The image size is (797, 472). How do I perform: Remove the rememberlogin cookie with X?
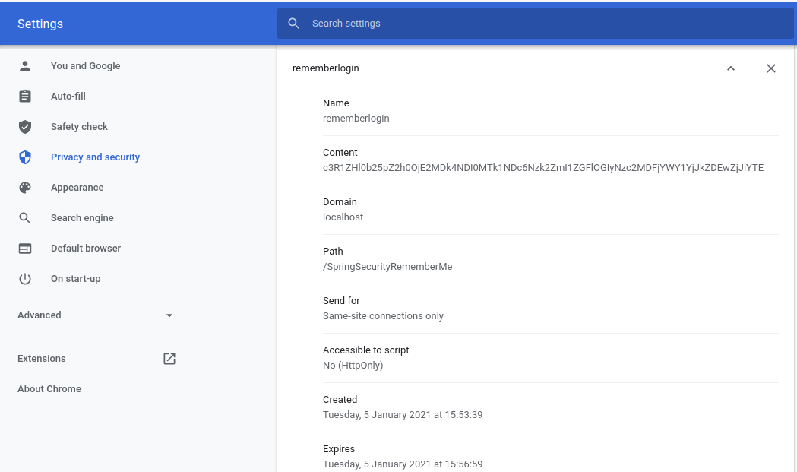coord(770,68)
